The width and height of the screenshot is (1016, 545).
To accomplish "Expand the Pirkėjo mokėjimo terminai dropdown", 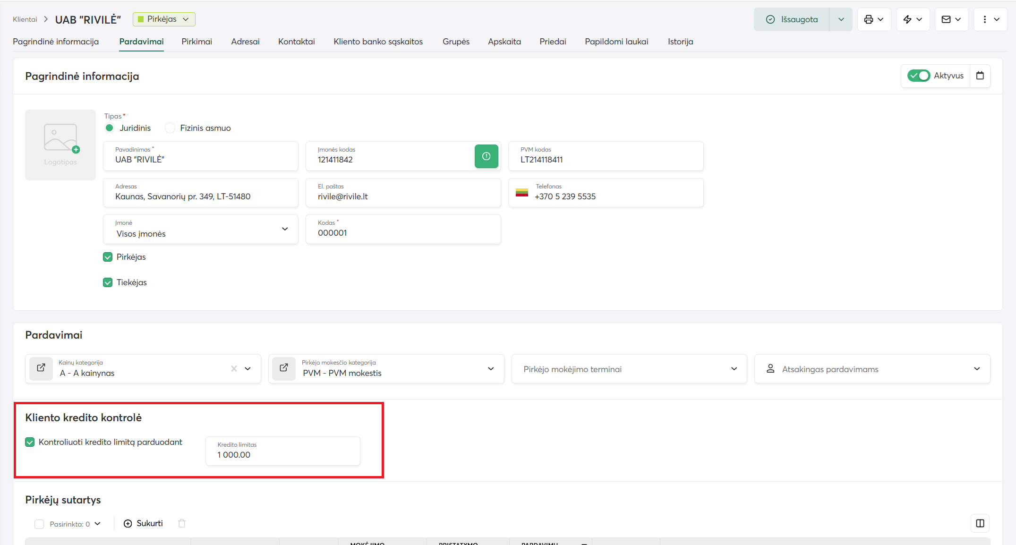I will tap(629, 369).
